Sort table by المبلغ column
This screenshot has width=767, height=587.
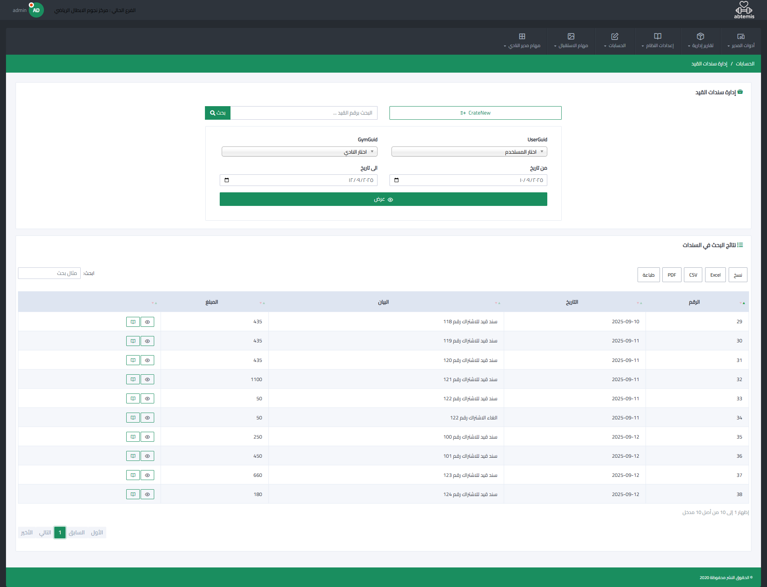[x=212, y=302]
